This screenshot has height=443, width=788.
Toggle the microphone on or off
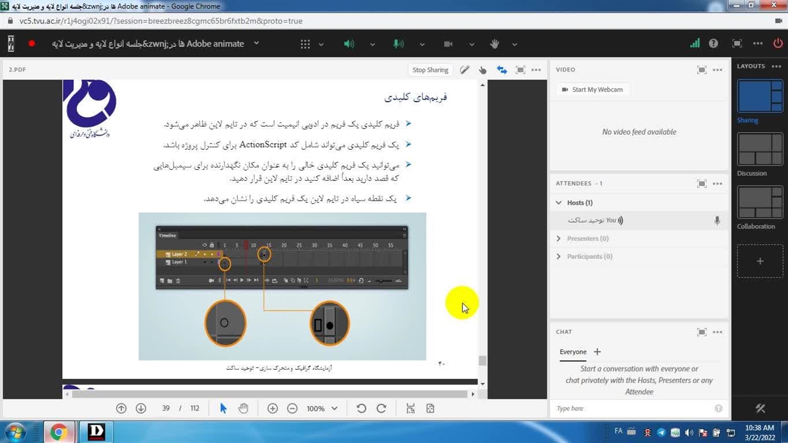point(398,44)
